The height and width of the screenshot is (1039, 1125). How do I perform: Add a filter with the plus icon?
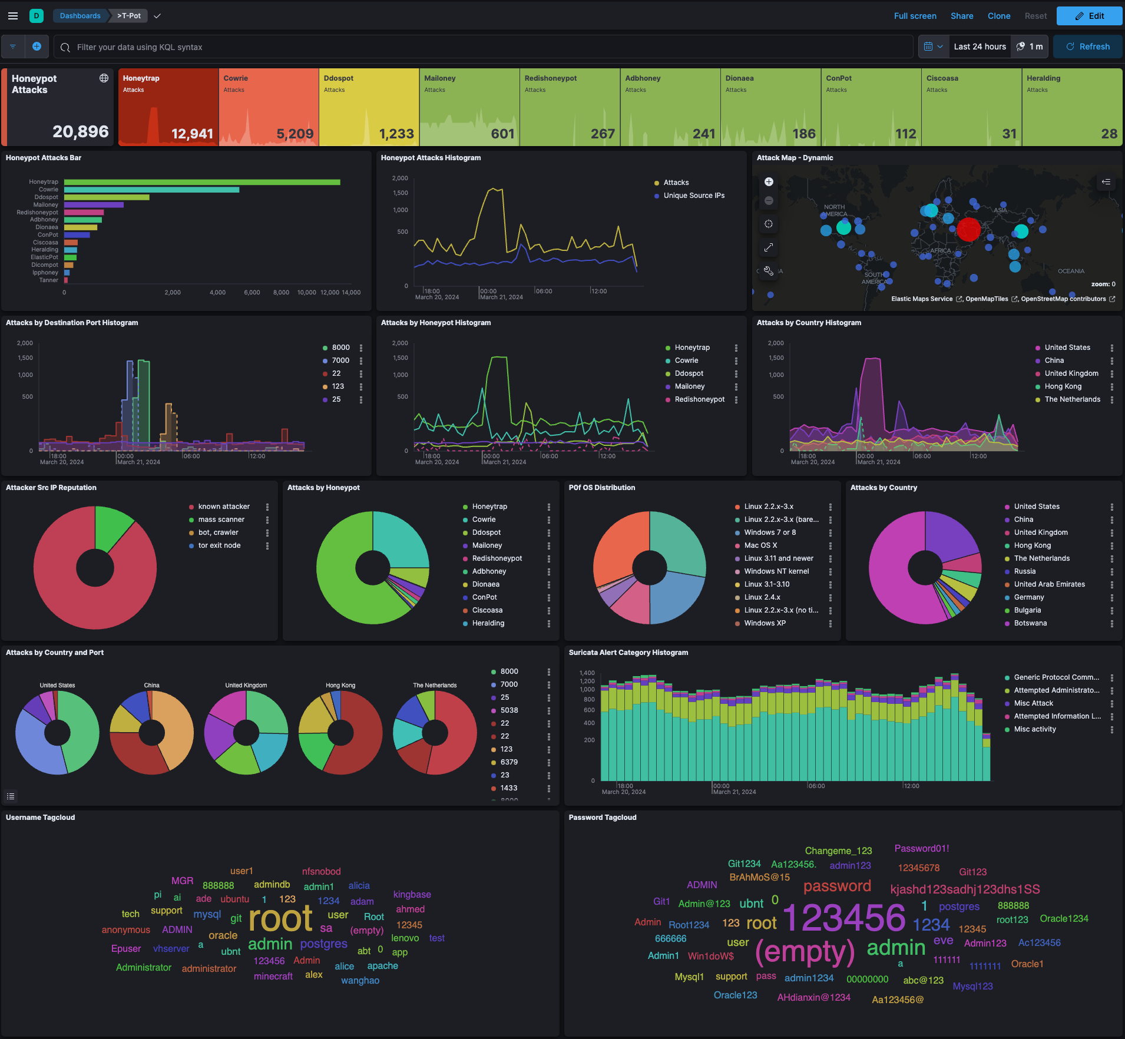point(37,47)
